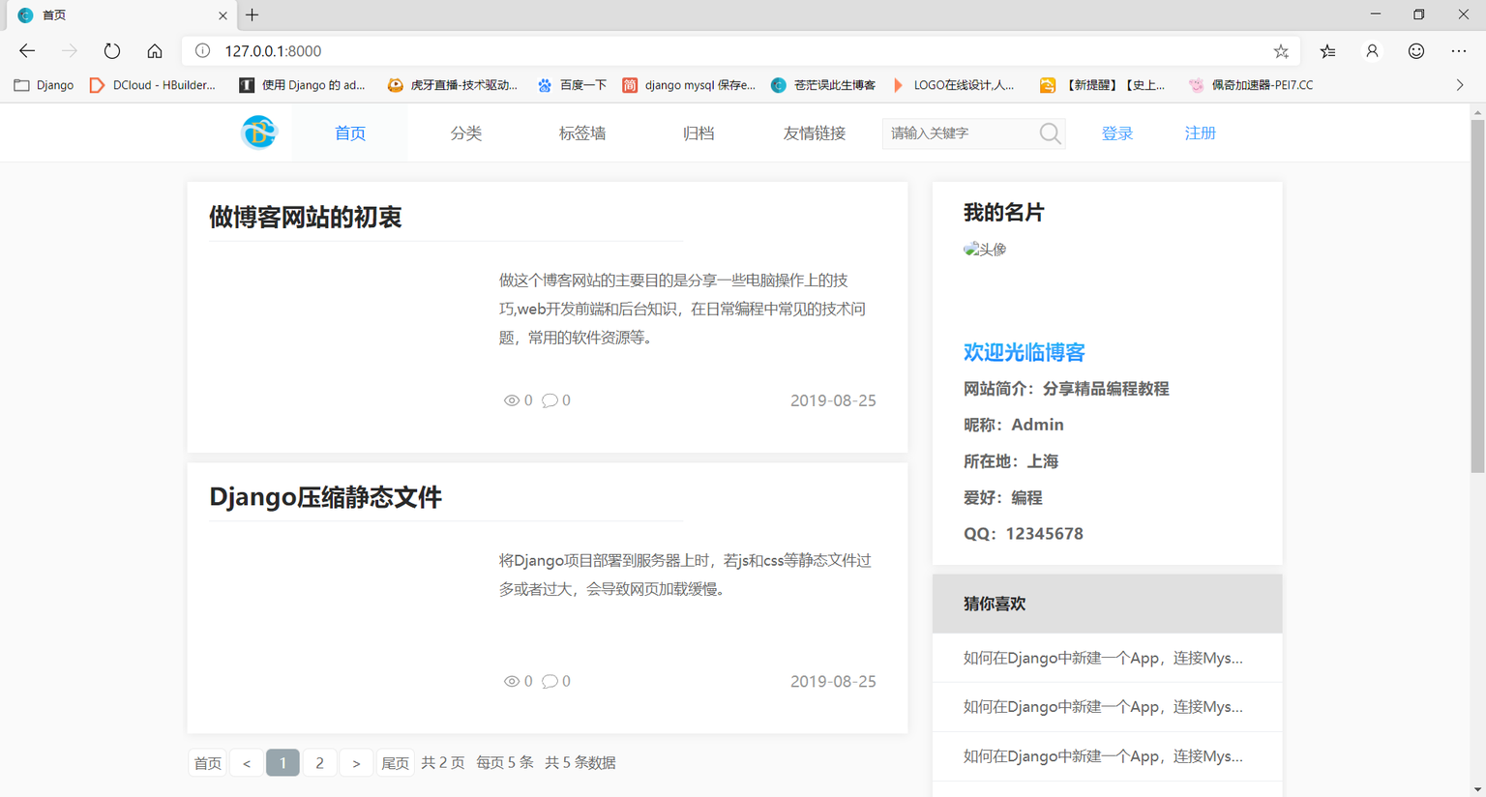Click the 注册 register link
Screen dimensions: 1486x797
(1200, 133)
